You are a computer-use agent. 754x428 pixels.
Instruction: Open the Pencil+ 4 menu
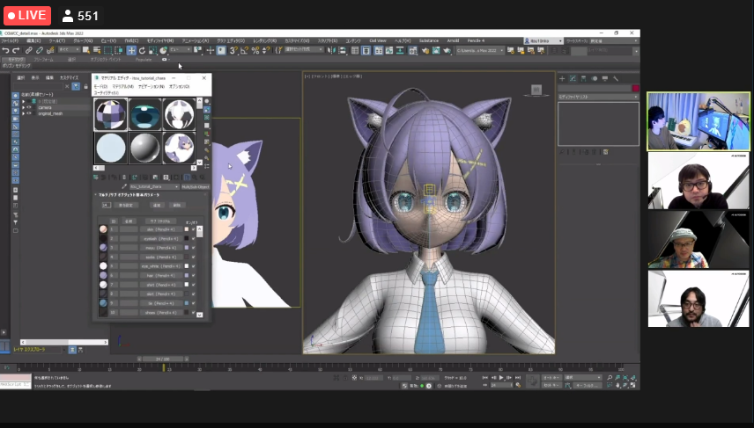[476, 40]
